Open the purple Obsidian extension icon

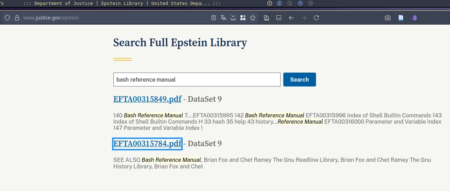point(415,18)
